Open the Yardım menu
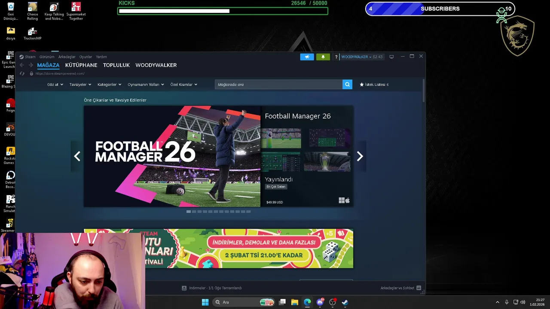Screen dimensions: 550x309 click(x=101, y=57)
